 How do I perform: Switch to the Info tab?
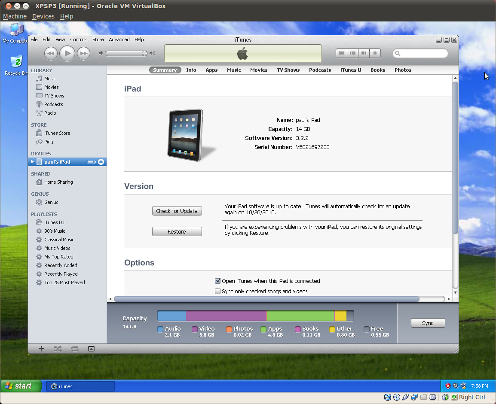[x=191, y=70]
